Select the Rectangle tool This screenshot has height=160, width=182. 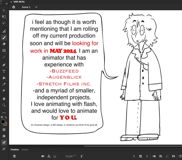pyautogui.click(x=4, y=50)
